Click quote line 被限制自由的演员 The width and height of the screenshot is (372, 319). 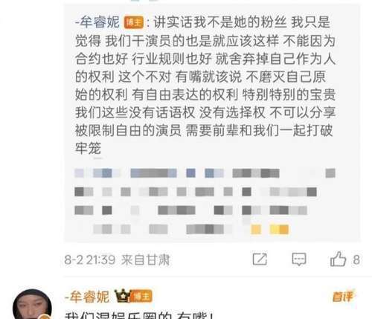point(128,130)
